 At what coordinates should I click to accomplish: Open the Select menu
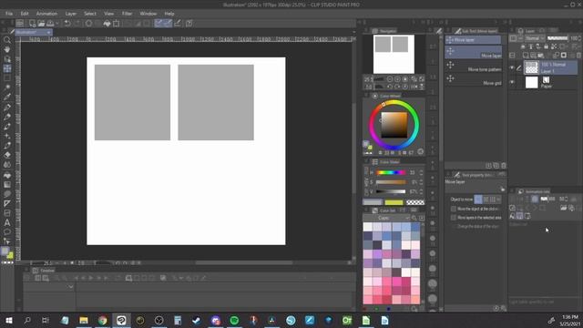pos(90,14)
